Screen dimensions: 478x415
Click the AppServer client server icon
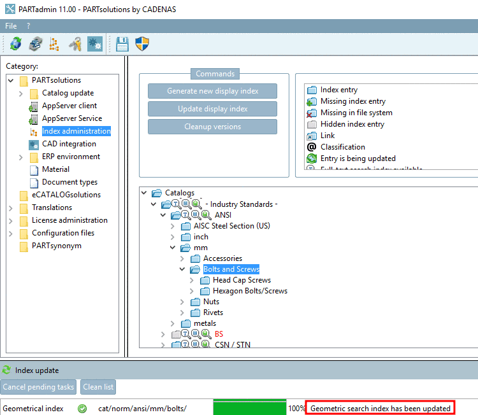34,106
